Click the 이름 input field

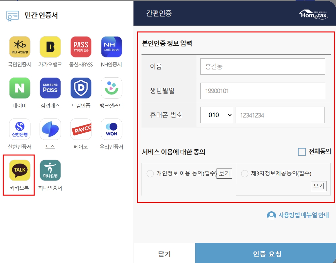click(x=262, y=66)
